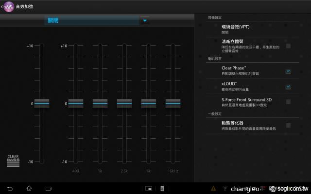Tap the Android home icon

coord(29,188)
